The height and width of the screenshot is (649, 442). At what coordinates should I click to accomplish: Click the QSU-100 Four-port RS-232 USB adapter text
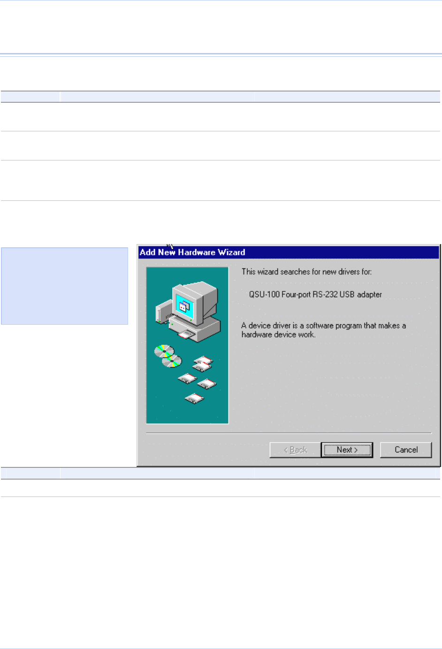click(315, 294)
